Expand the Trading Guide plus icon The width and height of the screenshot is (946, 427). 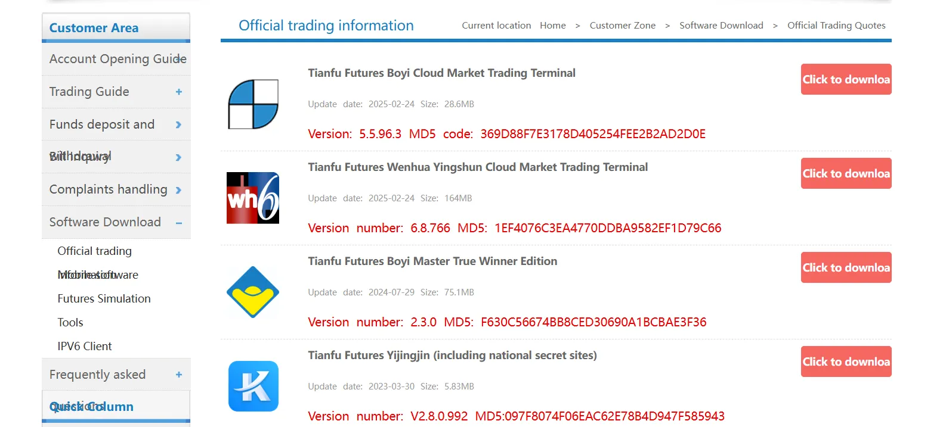tap(179, 92)
